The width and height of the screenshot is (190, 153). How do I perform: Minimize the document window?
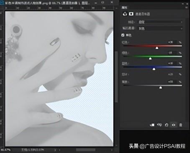[x=96, y=3]
